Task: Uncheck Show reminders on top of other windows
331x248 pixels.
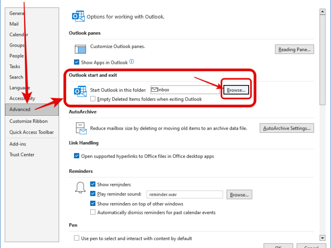Action: point(93,203)
